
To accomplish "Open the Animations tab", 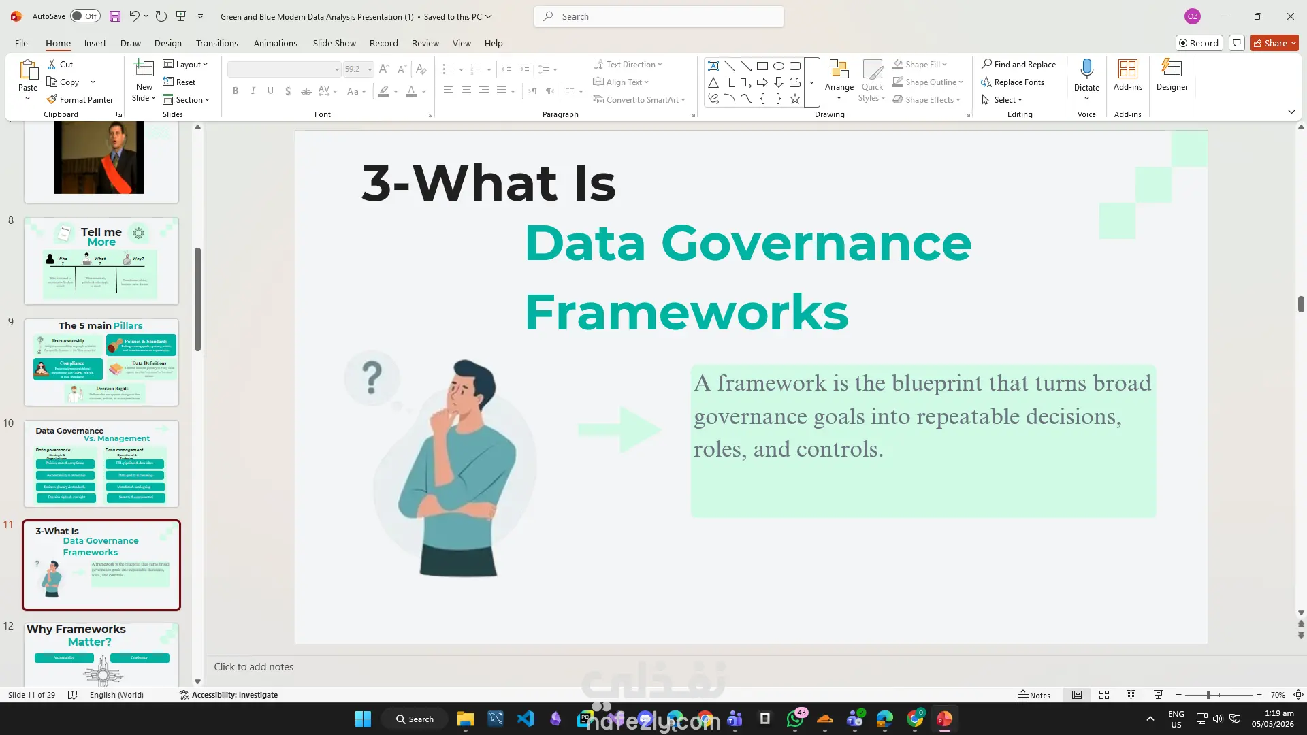I will (x=276, y=43).
